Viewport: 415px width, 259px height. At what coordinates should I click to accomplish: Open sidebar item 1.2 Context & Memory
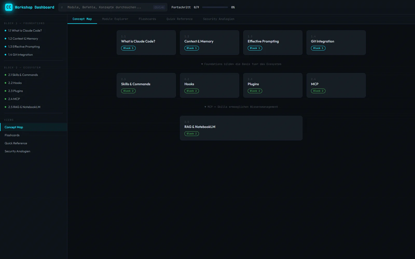34,39
